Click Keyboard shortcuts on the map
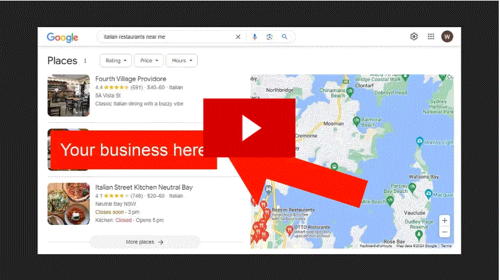 pos(375,245)
